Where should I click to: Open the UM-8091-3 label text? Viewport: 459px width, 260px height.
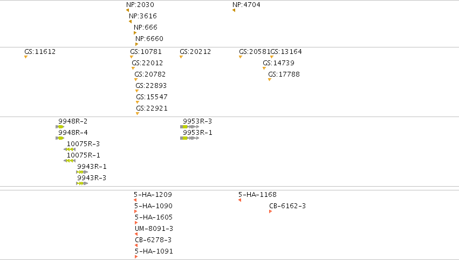pyautogui.click(x=154, y=229)
